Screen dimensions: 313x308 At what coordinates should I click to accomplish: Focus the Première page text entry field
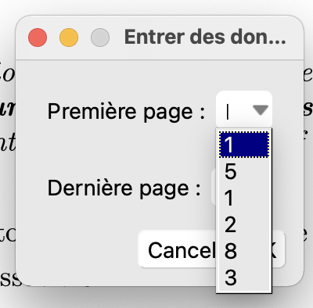click(235, 110)
